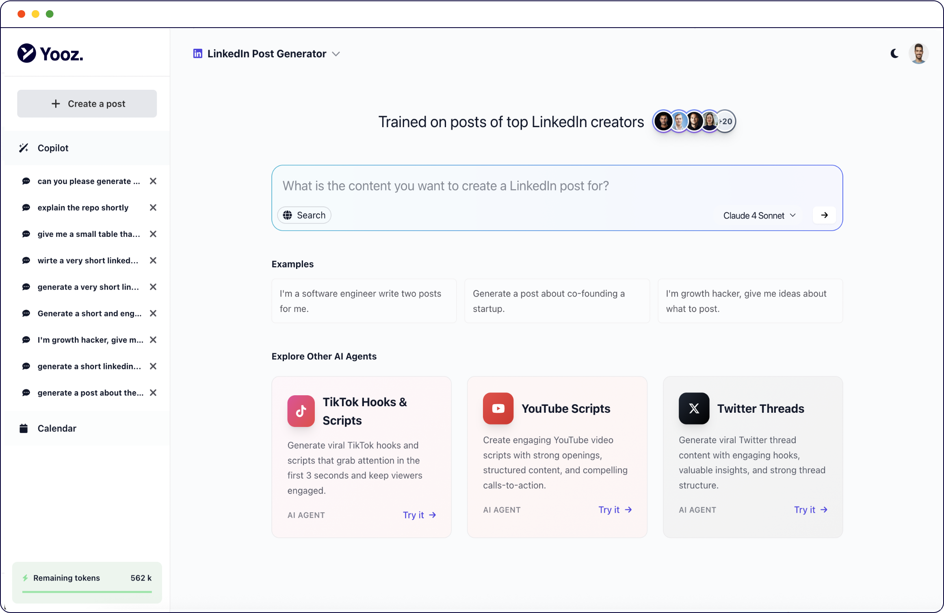The width and height of the screenshot is (944, 613).
Task: Open chat 'give me a small table tha...'
Action: (89, 234)
